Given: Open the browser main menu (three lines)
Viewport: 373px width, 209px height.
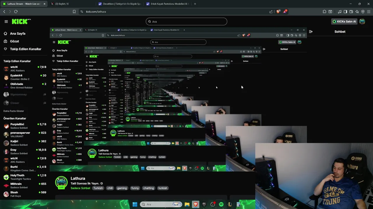Looking at the screenshot, I should point(369,12).
